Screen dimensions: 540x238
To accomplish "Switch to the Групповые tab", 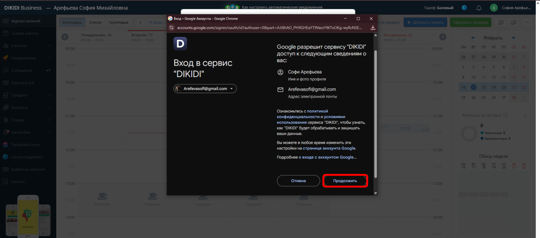I will (x=118, y=23).
